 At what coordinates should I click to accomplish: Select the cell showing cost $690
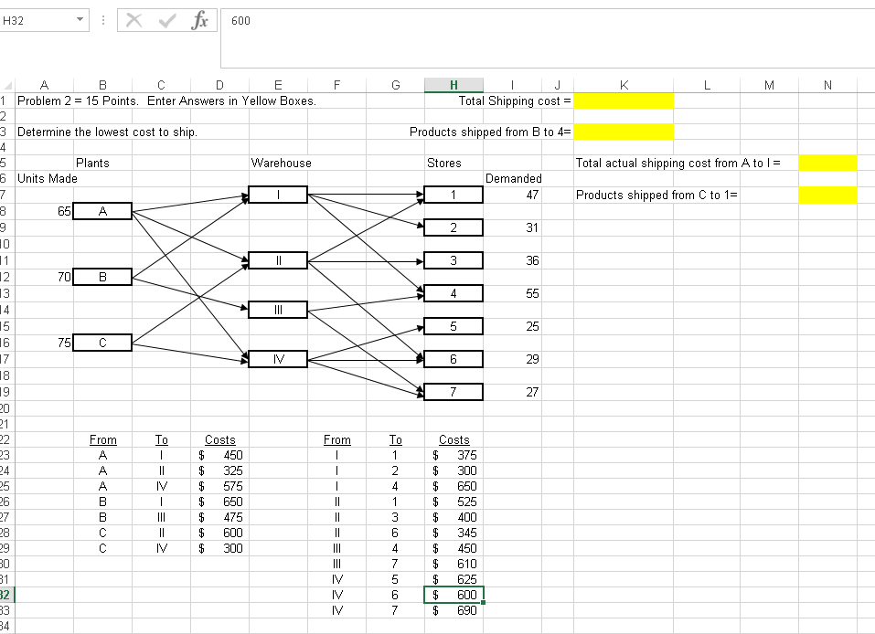[454, 610]
